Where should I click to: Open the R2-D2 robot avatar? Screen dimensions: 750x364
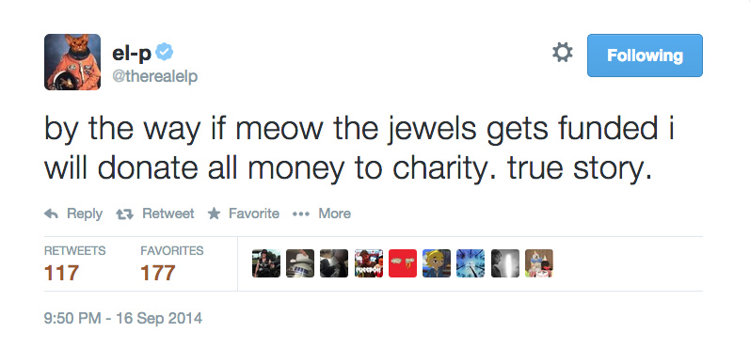point(300,263)
